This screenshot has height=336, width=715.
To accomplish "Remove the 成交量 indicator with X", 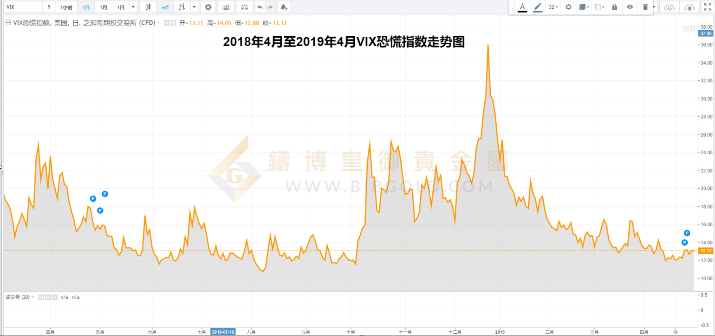I will tap(55, 297).
